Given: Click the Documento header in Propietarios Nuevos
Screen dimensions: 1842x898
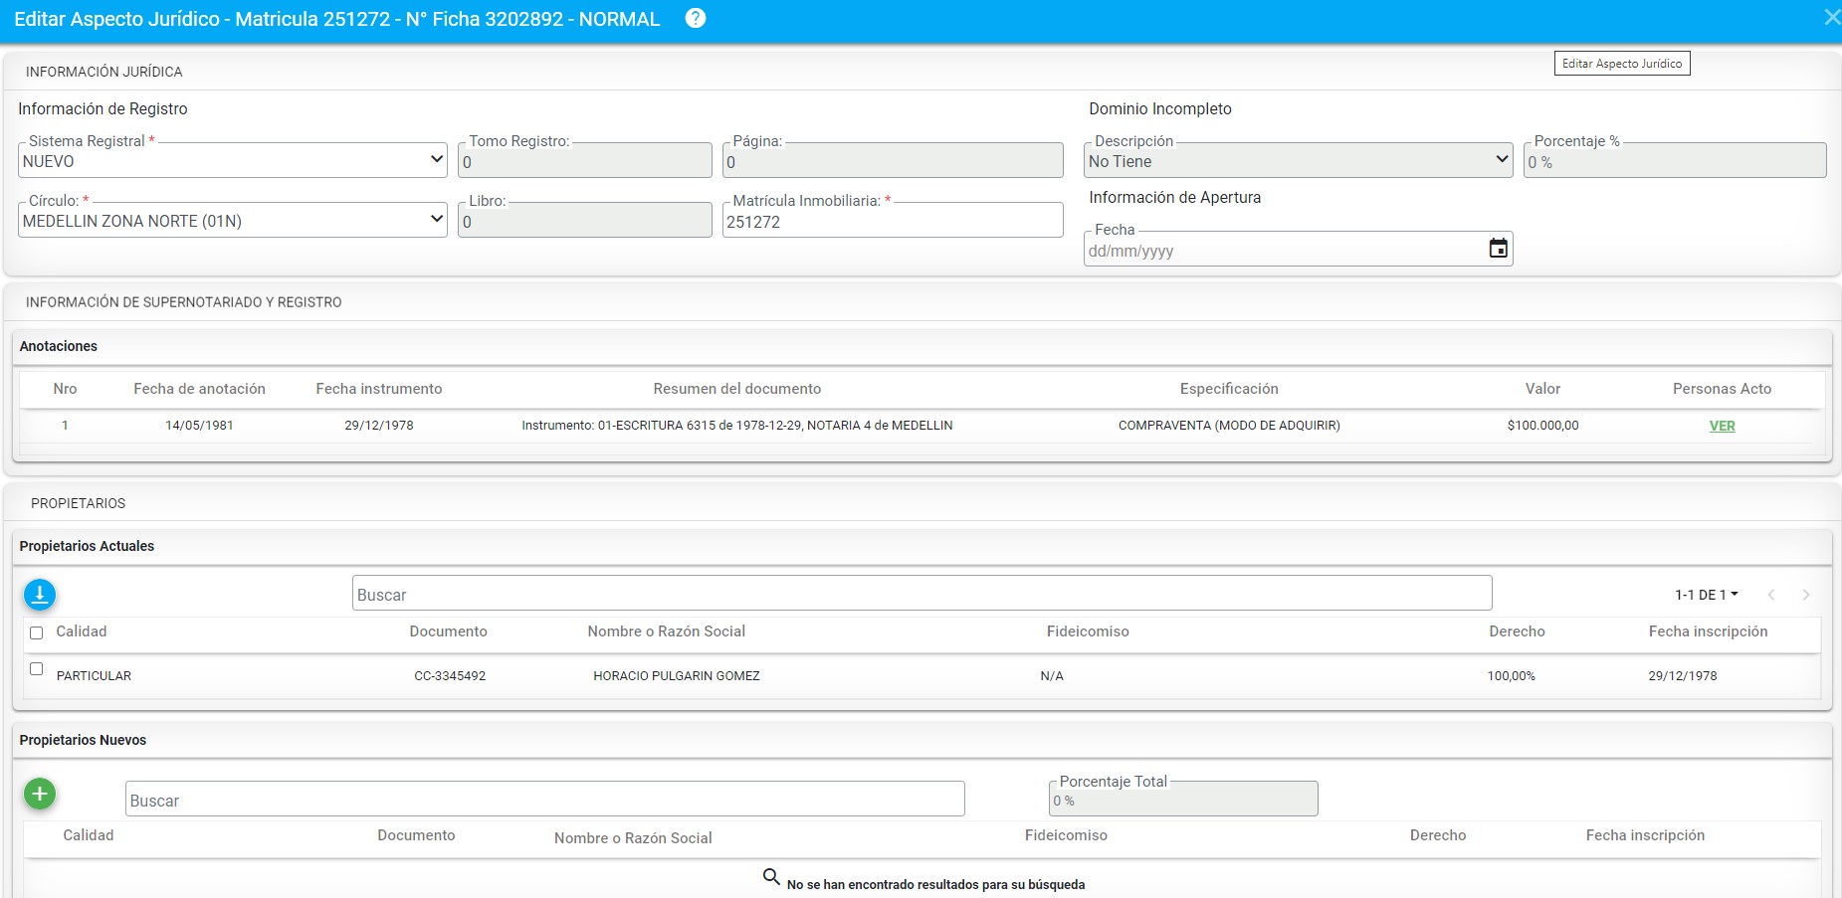Looking at the screenshot, I should 416,835.
